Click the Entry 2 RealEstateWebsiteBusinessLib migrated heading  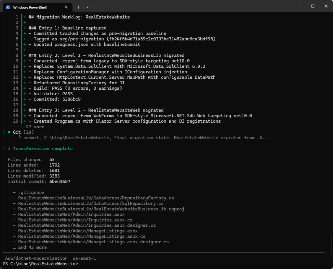coord(106,55)
